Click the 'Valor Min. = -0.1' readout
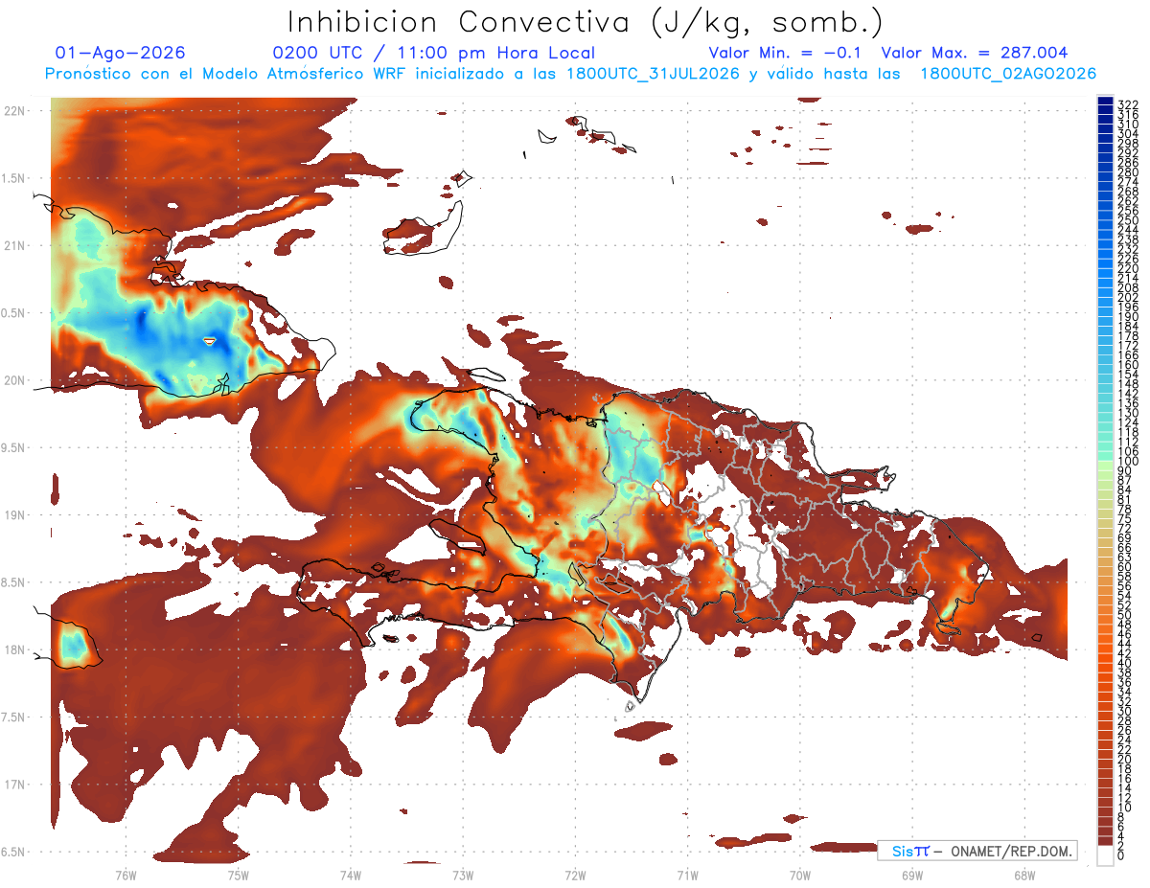This screenshot has width=1150, height=888. click(x=785, y=54)
